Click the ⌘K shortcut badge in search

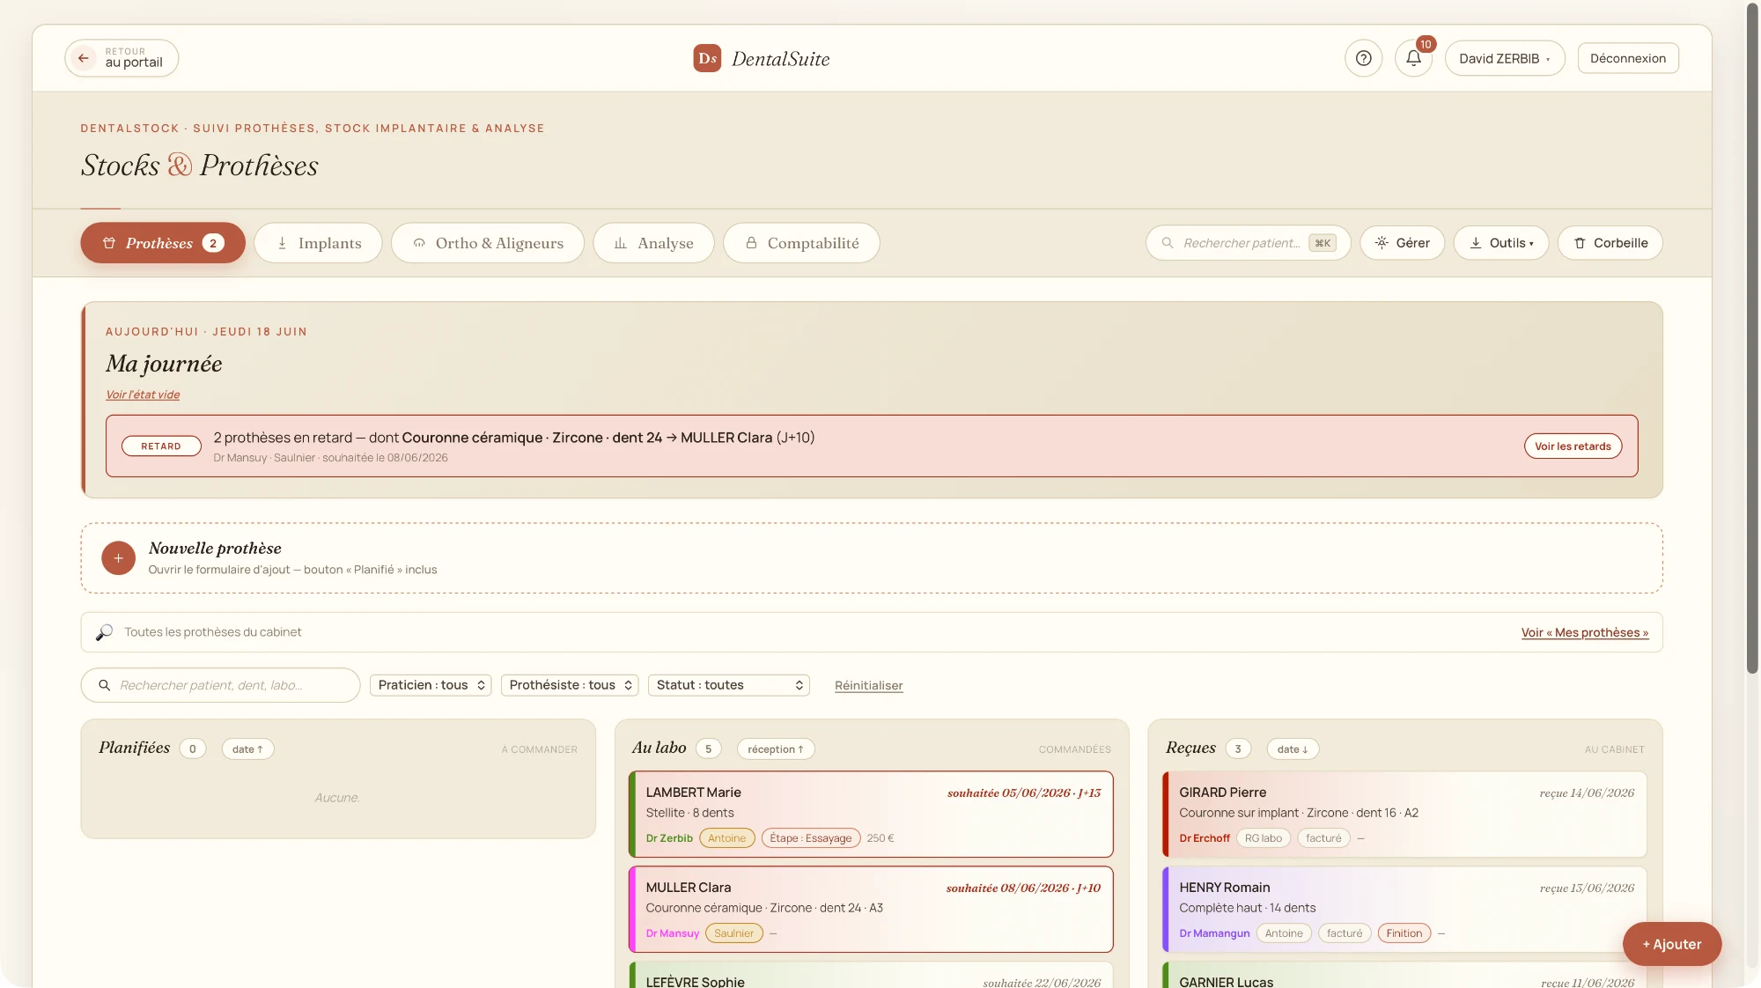point(1322,243)
